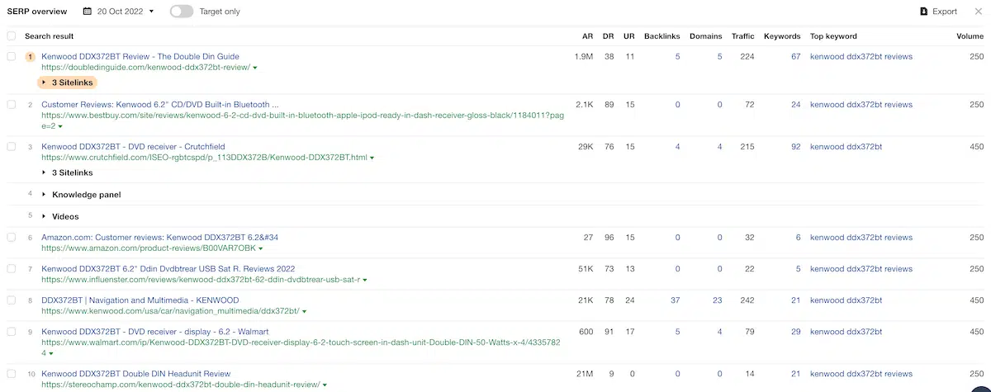Select the checkbox for the Walmart result
The height and width of the screenshot is (392, 991).
(12, 332)
